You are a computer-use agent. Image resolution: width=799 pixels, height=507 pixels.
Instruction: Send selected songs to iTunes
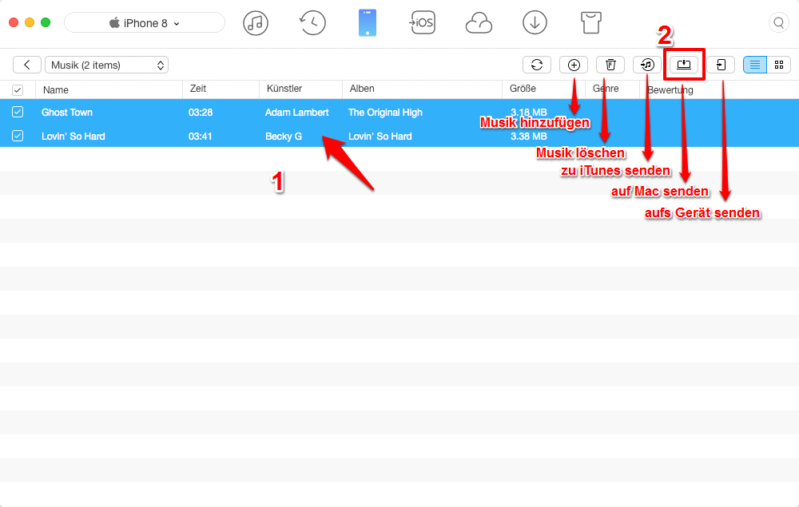647,65
